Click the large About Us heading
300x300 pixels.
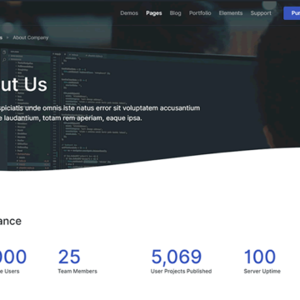tap(23, 85)
